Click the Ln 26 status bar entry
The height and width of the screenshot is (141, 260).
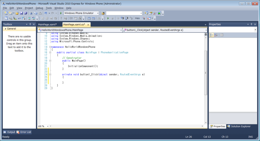[x=188, y=137]
